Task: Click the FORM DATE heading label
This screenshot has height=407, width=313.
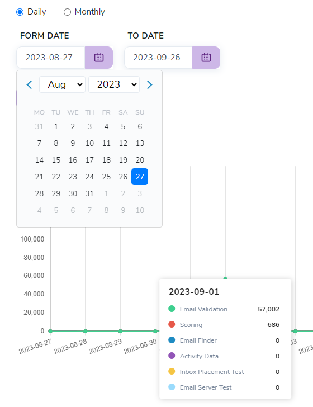Action: click(x=44, y=36)
